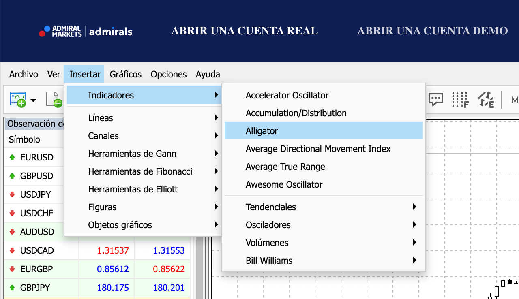Select Herramientas de Gann menu entry
The height and width of the screenshot is (299, 519).
(144, 154)
